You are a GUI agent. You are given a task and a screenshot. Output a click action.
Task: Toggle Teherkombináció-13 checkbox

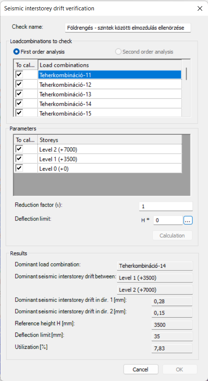[x=19, y=94]
